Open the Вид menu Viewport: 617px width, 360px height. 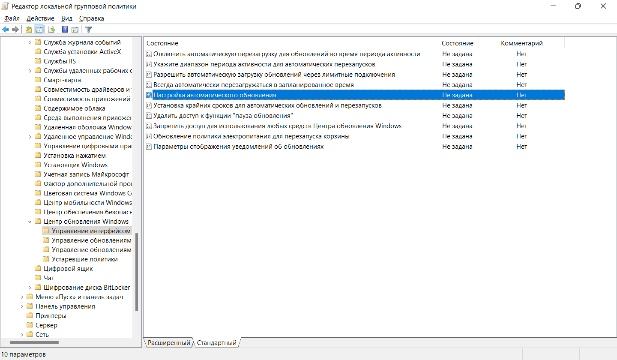[67, 18]
